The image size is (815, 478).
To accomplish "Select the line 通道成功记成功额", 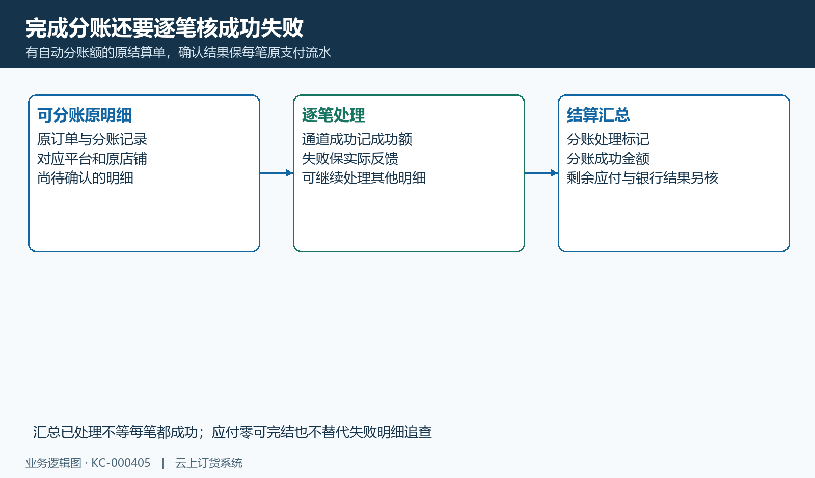I will click(x=357, y=139).
